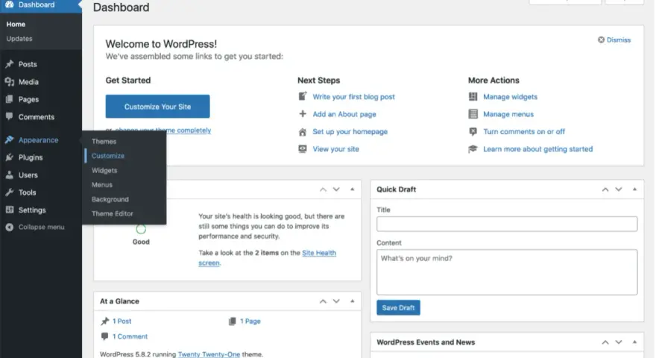
Task: Open Turn comments on or off link
Action: point(524,131)
